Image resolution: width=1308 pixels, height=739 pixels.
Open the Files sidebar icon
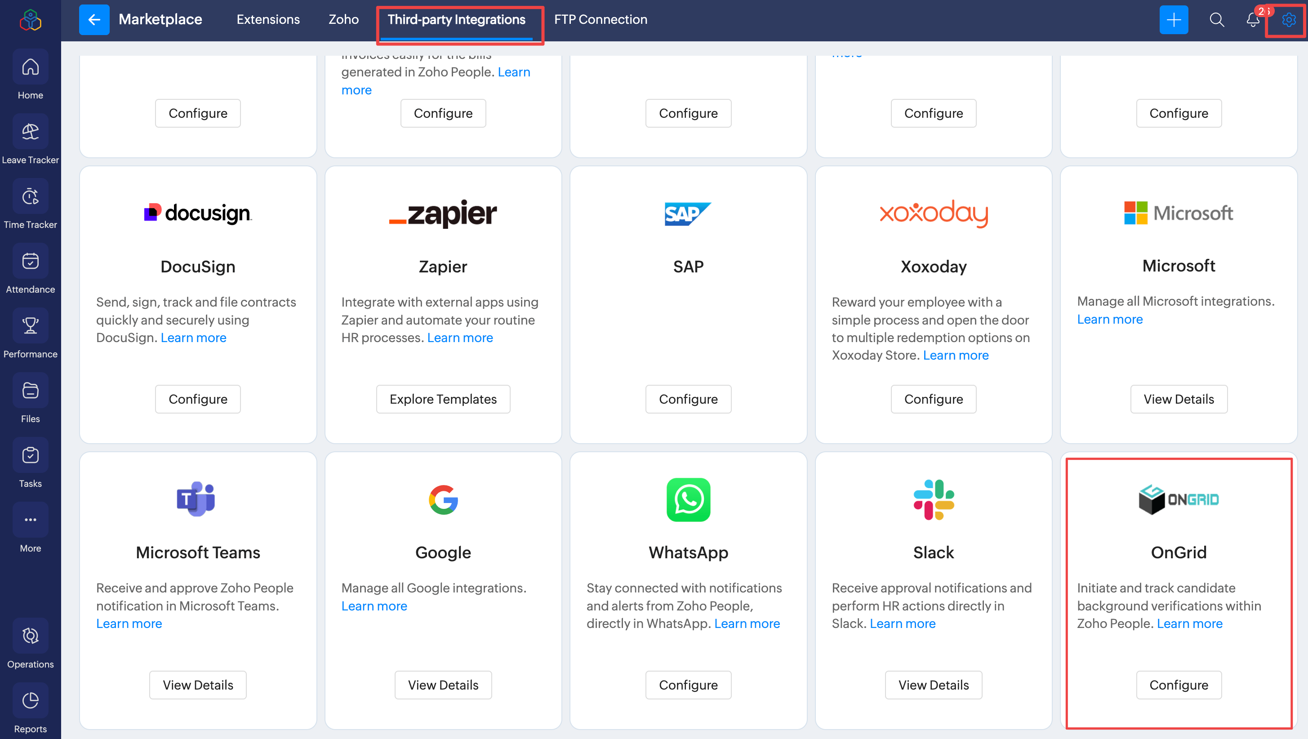31,391
